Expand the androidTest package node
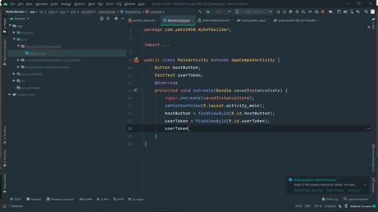The width and height of the screenshot is (378, 212). click(x=18, y=60)
